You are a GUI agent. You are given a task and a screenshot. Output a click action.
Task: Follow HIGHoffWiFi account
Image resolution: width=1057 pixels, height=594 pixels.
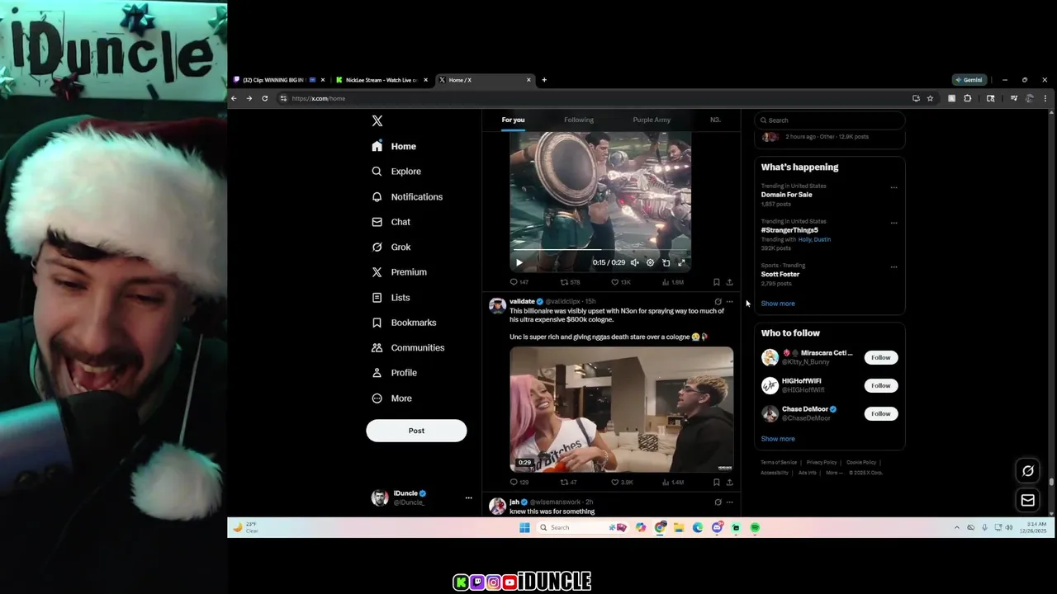pos(881,385)
